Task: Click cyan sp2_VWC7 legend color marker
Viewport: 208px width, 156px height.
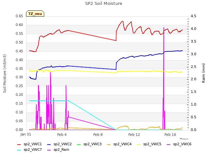Action: click(x=19, y=150)
